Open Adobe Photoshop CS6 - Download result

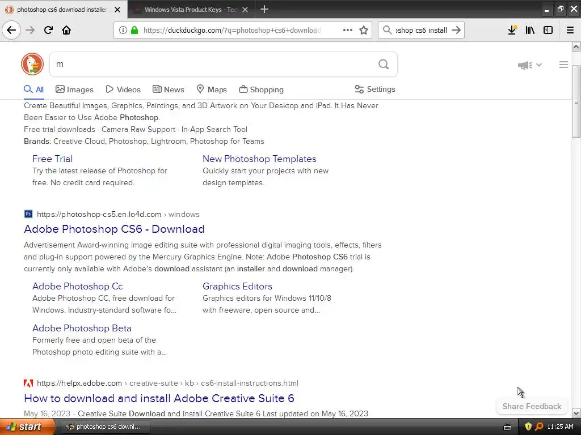(x=114, y=229)
